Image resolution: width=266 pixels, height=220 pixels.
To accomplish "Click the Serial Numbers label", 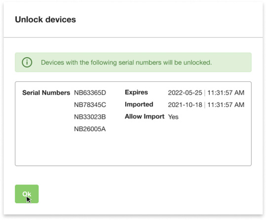I will (46, 93).
